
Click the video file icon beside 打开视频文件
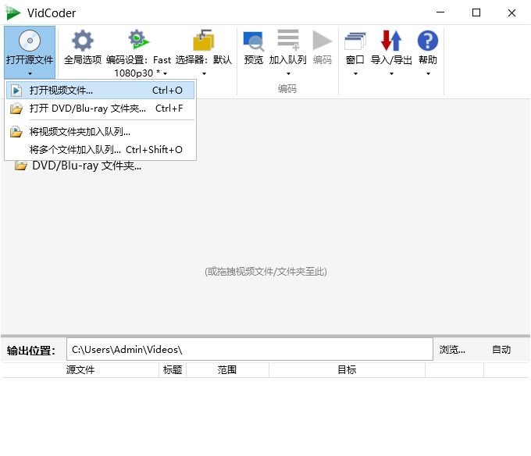point(16,91)
